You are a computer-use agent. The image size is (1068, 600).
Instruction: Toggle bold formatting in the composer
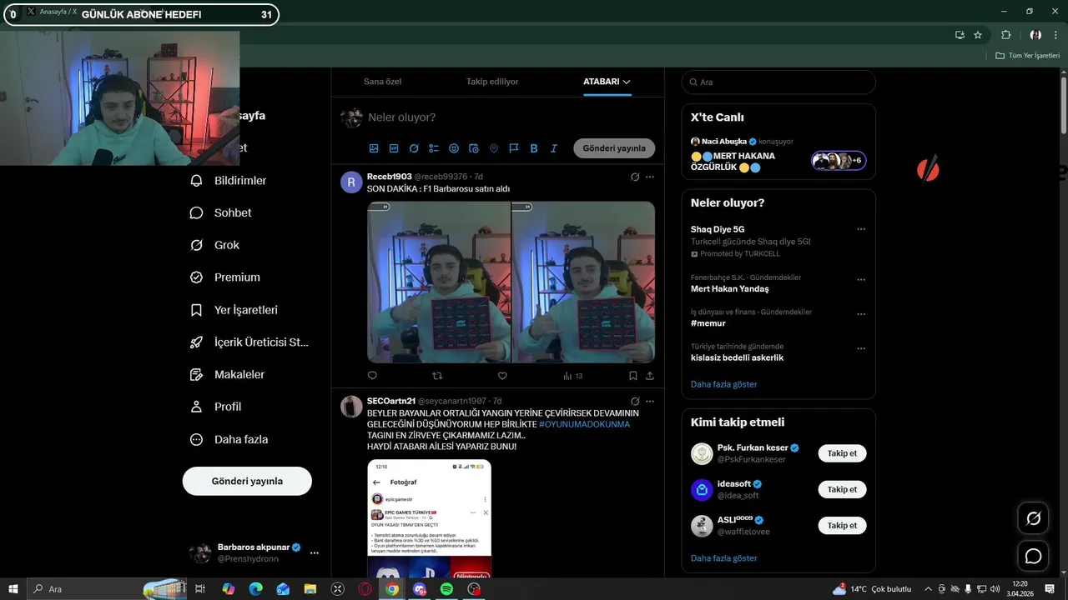(534, 148)
